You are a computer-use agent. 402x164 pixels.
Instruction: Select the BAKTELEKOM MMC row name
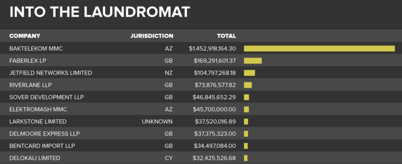[x=36, y=48]
